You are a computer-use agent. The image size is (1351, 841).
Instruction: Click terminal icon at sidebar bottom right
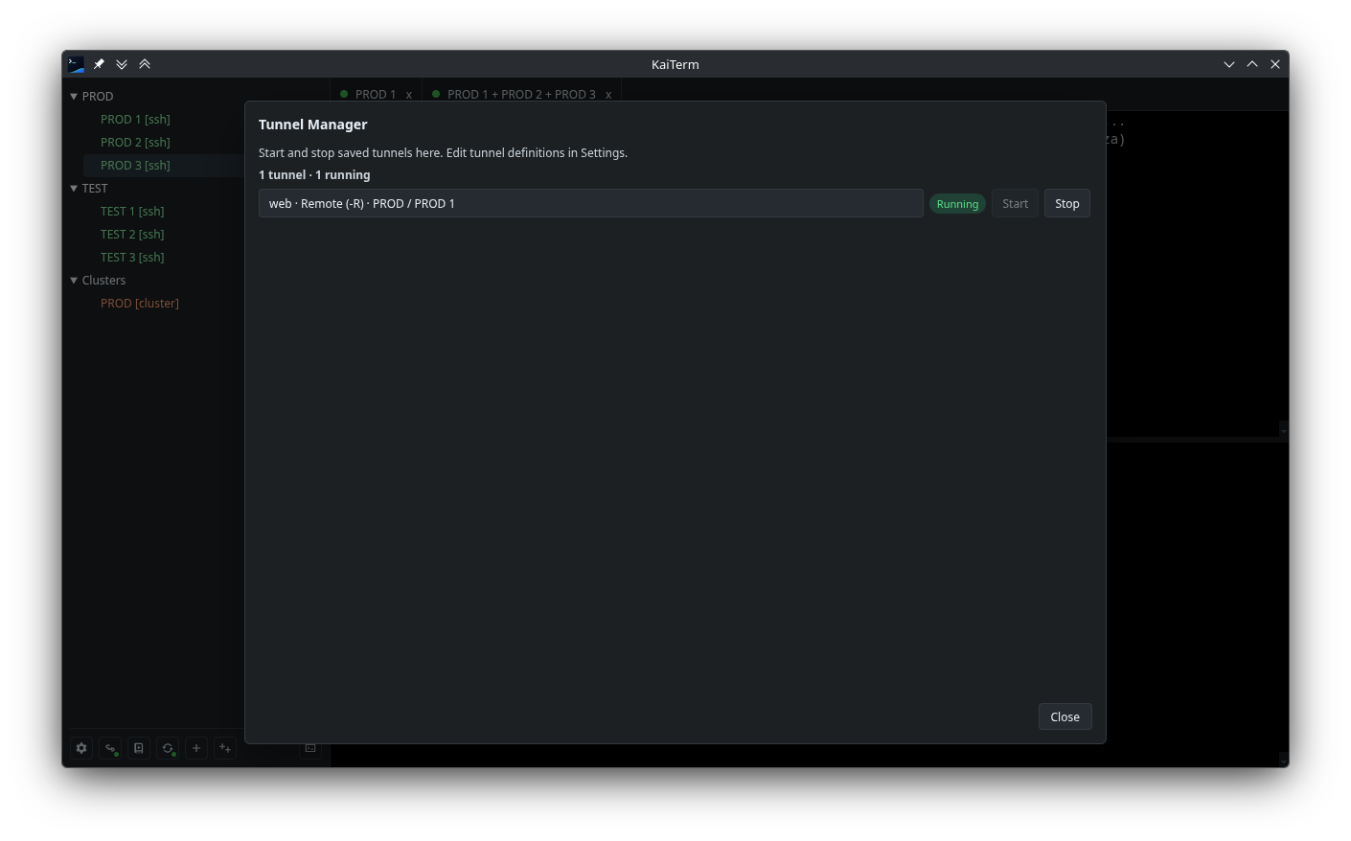coord(310,748)
